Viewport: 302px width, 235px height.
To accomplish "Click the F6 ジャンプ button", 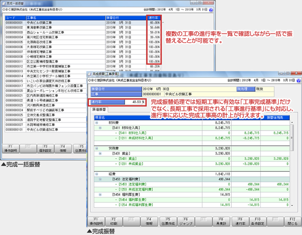I will (186, 220).
